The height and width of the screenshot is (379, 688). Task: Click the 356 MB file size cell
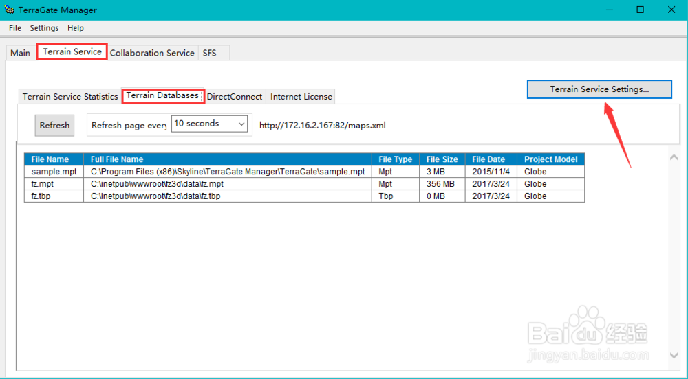pos(442,184)
